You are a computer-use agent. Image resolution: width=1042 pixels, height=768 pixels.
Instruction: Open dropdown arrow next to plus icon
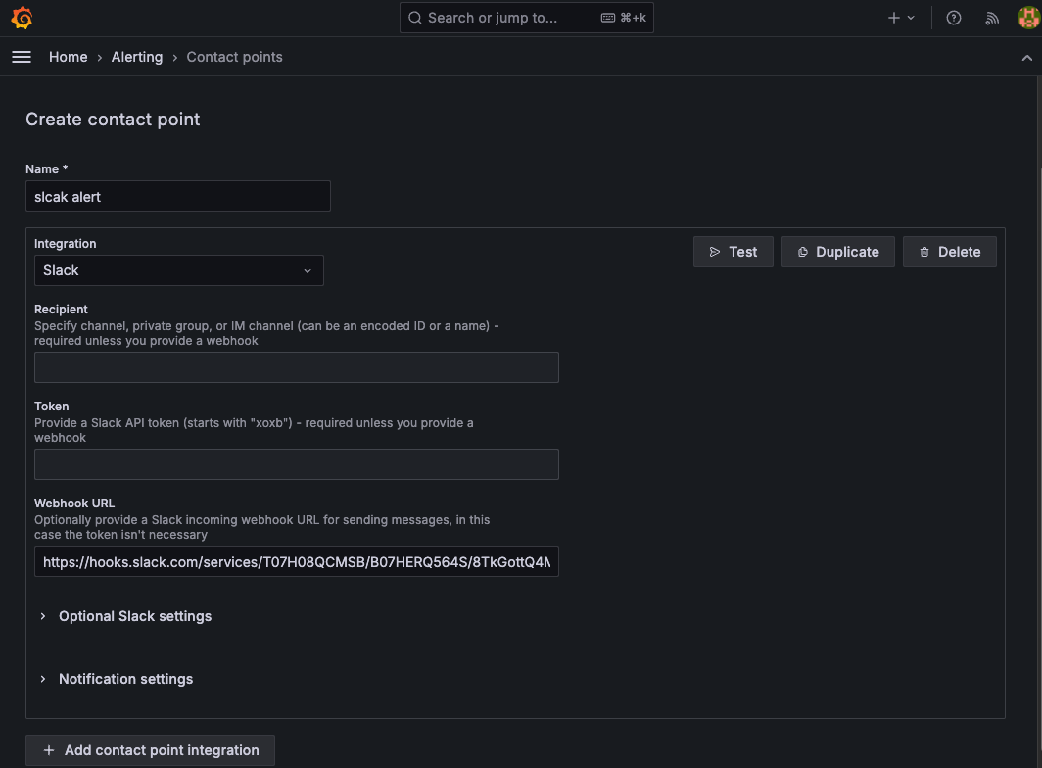(x=911, y=18)
